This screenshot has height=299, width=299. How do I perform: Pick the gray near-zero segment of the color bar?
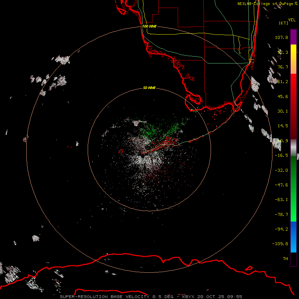[x=293, y=148]
